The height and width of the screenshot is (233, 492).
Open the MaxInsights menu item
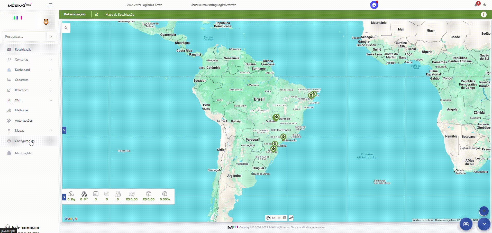[23, 153]
